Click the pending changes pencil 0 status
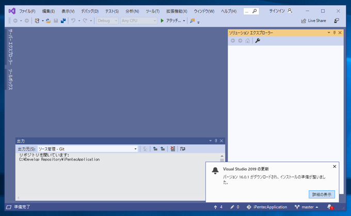This screenshot has height=216, width=351. coord(235,207)
